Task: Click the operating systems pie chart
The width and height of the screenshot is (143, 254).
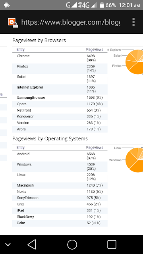Action: pyautogui.click(x=134, y=160)
